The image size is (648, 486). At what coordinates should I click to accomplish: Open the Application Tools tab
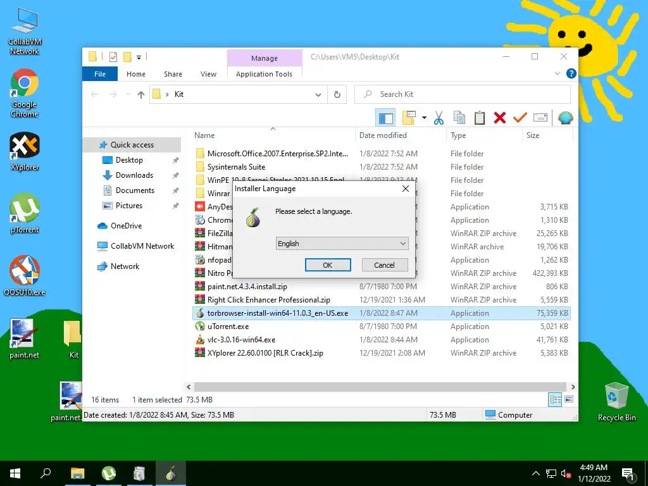tap(264, 74)
